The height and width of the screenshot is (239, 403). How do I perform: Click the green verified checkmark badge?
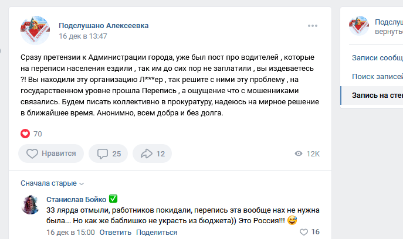(113, 199)
